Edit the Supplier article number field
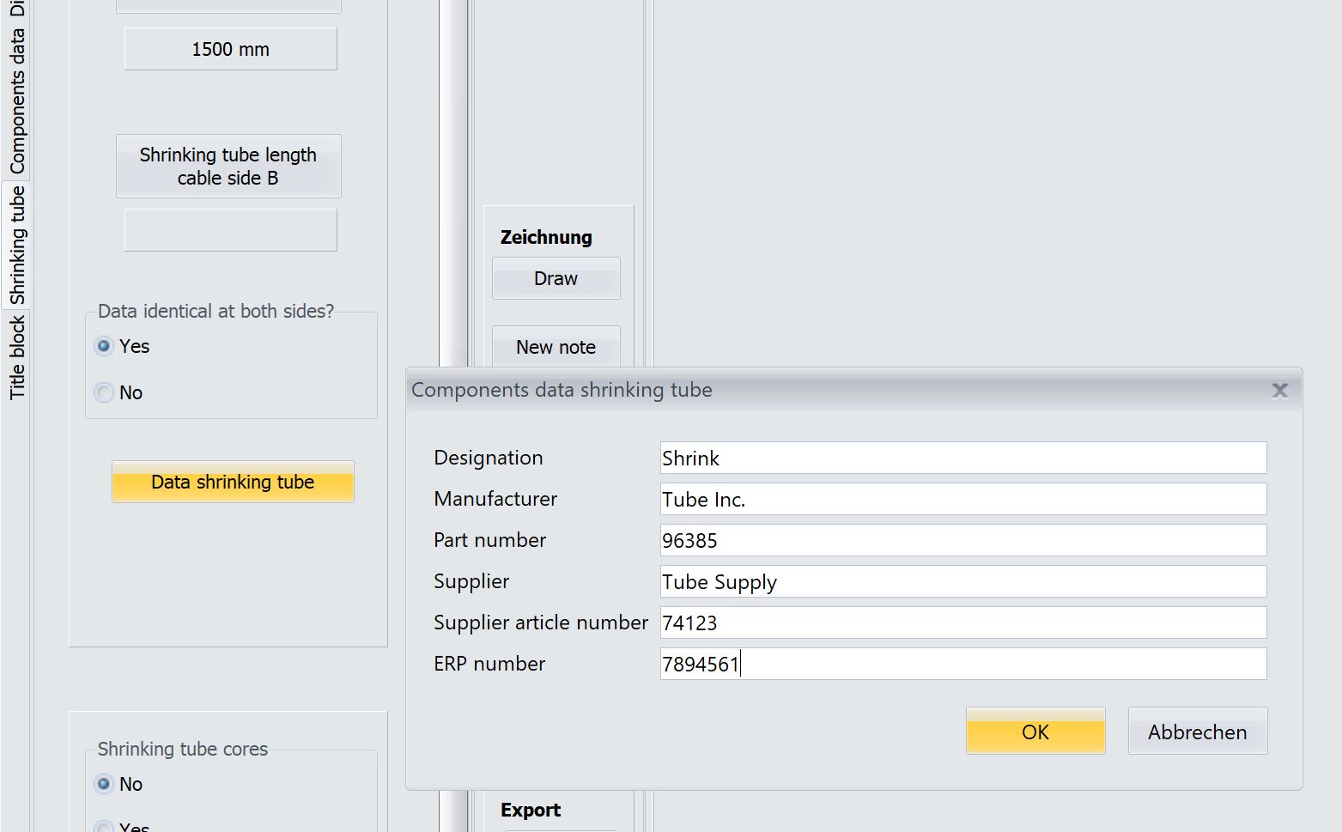The height and width of the screenshot is (832, 1342). click(x=962, y=622)
